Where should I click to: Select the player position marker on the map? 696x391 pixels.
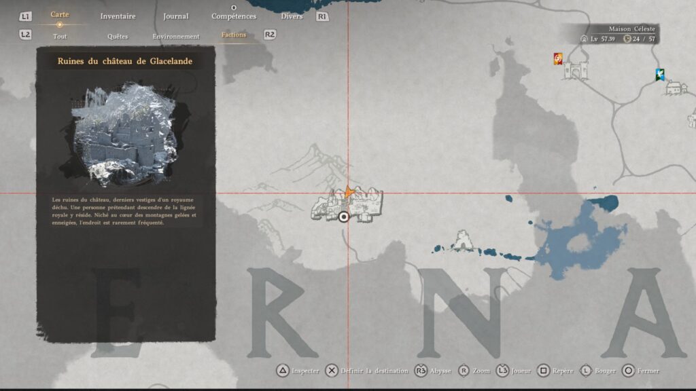(x=344, y=216)
